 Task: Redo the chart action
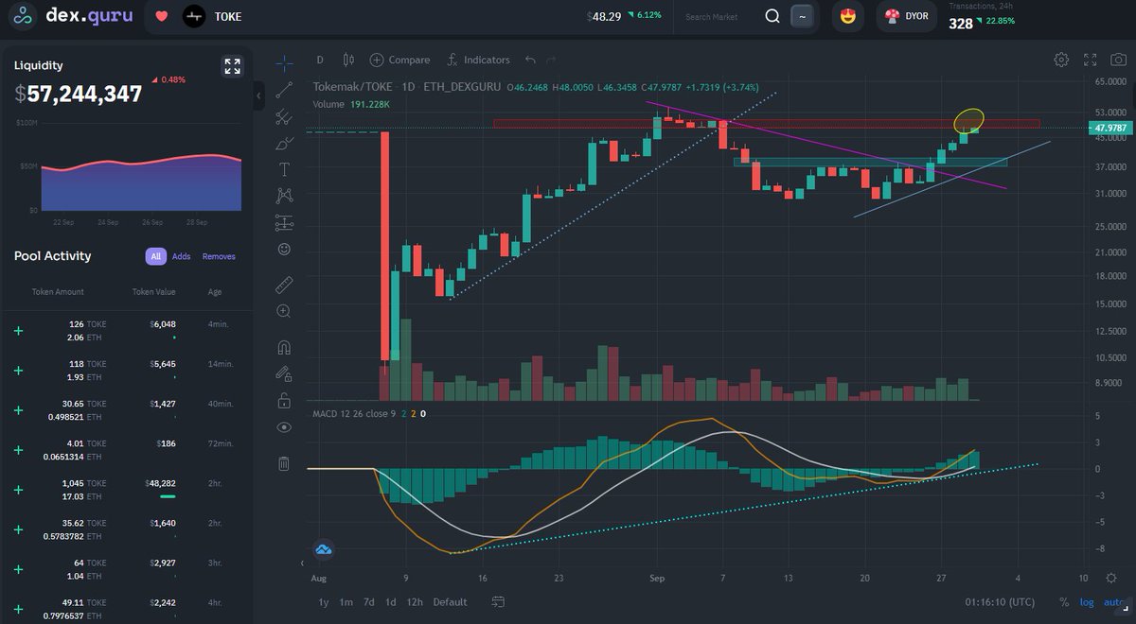tap(552, 60)
